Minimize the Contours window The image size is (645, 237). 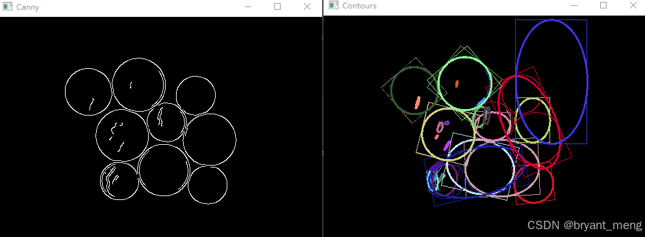[574, 5]
